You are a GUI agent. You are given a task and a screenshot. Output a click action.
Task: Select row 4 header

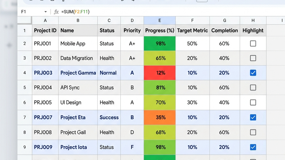pyautogui.click(x=25, y=73)
